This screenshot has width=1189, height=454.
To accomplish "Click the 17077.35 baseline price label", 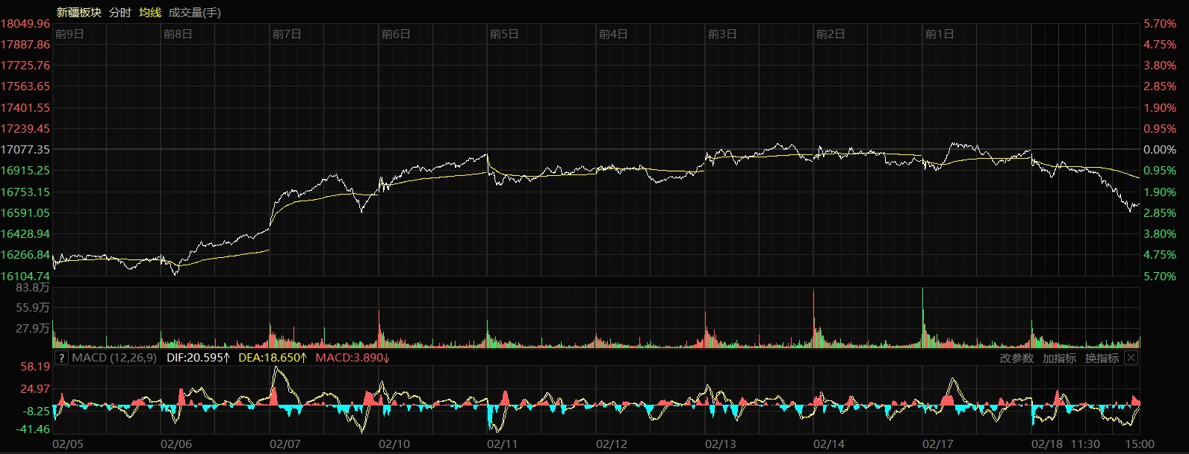I will 25,150.
